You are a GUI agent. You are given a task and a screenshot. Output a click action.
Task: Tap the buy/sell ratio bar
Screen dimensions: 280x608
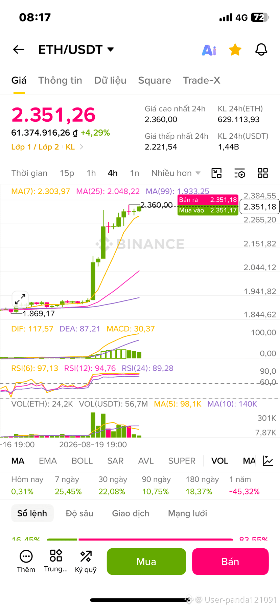click(140, 539)
